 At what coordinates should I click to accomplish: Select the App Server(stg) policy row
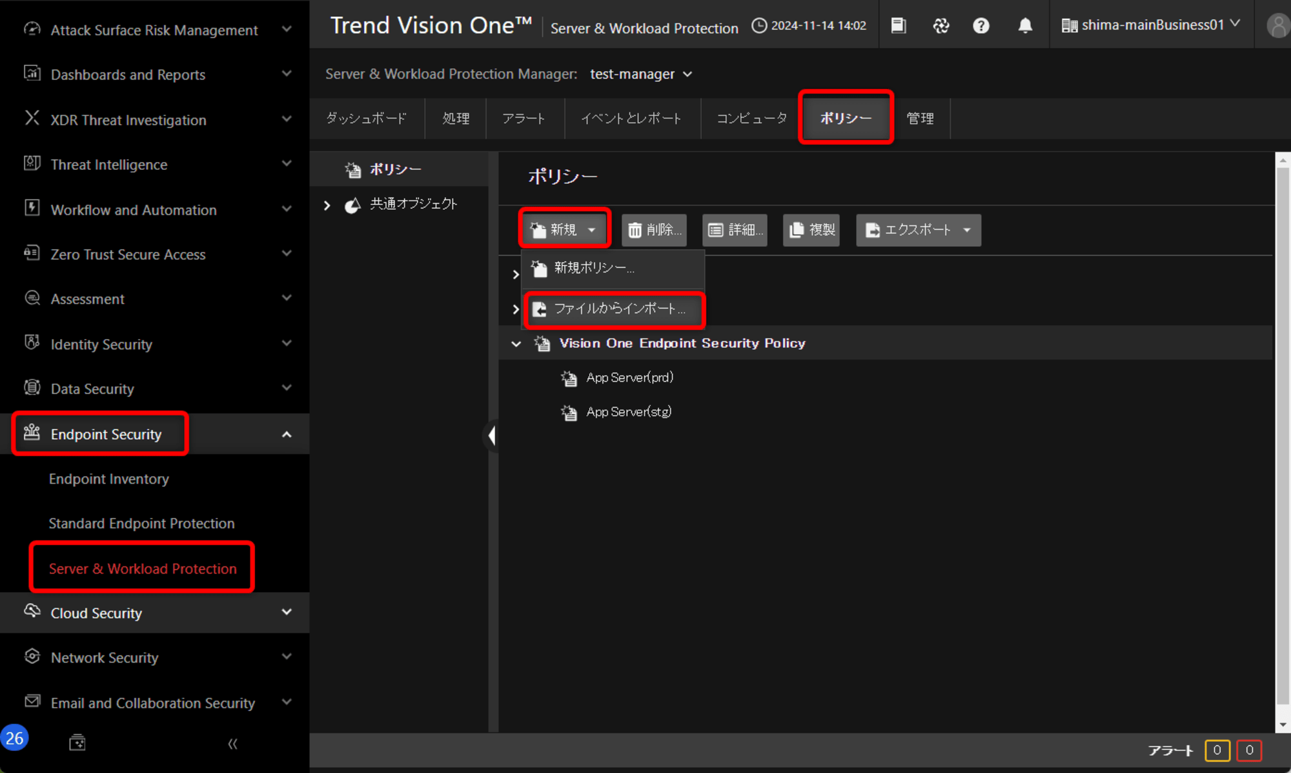click(629, 412)
